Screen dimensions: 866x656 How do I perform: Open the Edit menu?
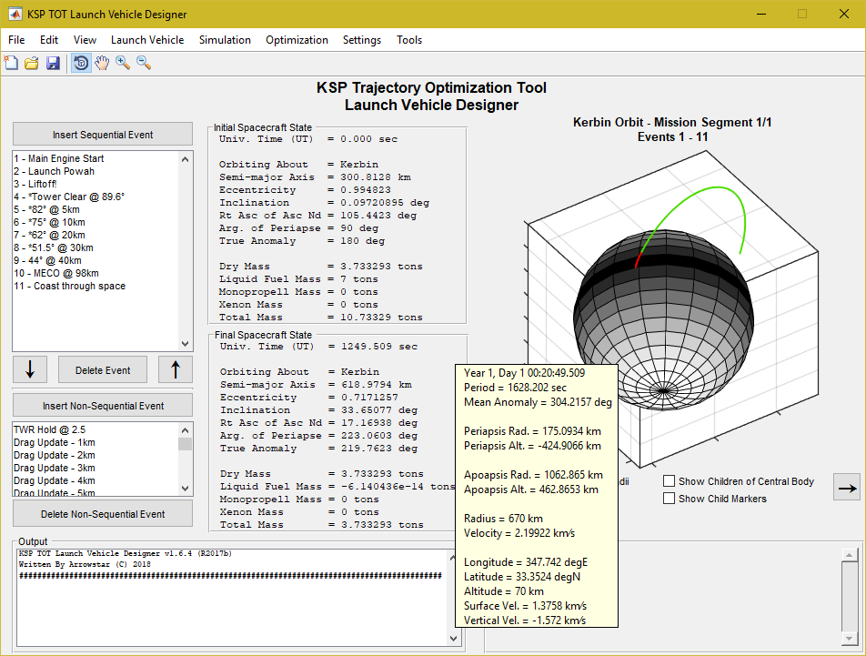coord(48,40)
